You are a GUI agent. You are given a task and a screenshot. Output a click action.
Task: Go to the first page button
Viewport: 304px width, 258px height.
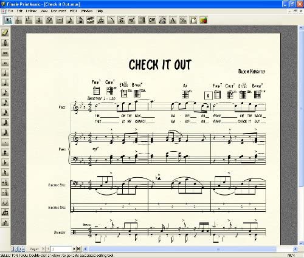(x=43, y=249)
